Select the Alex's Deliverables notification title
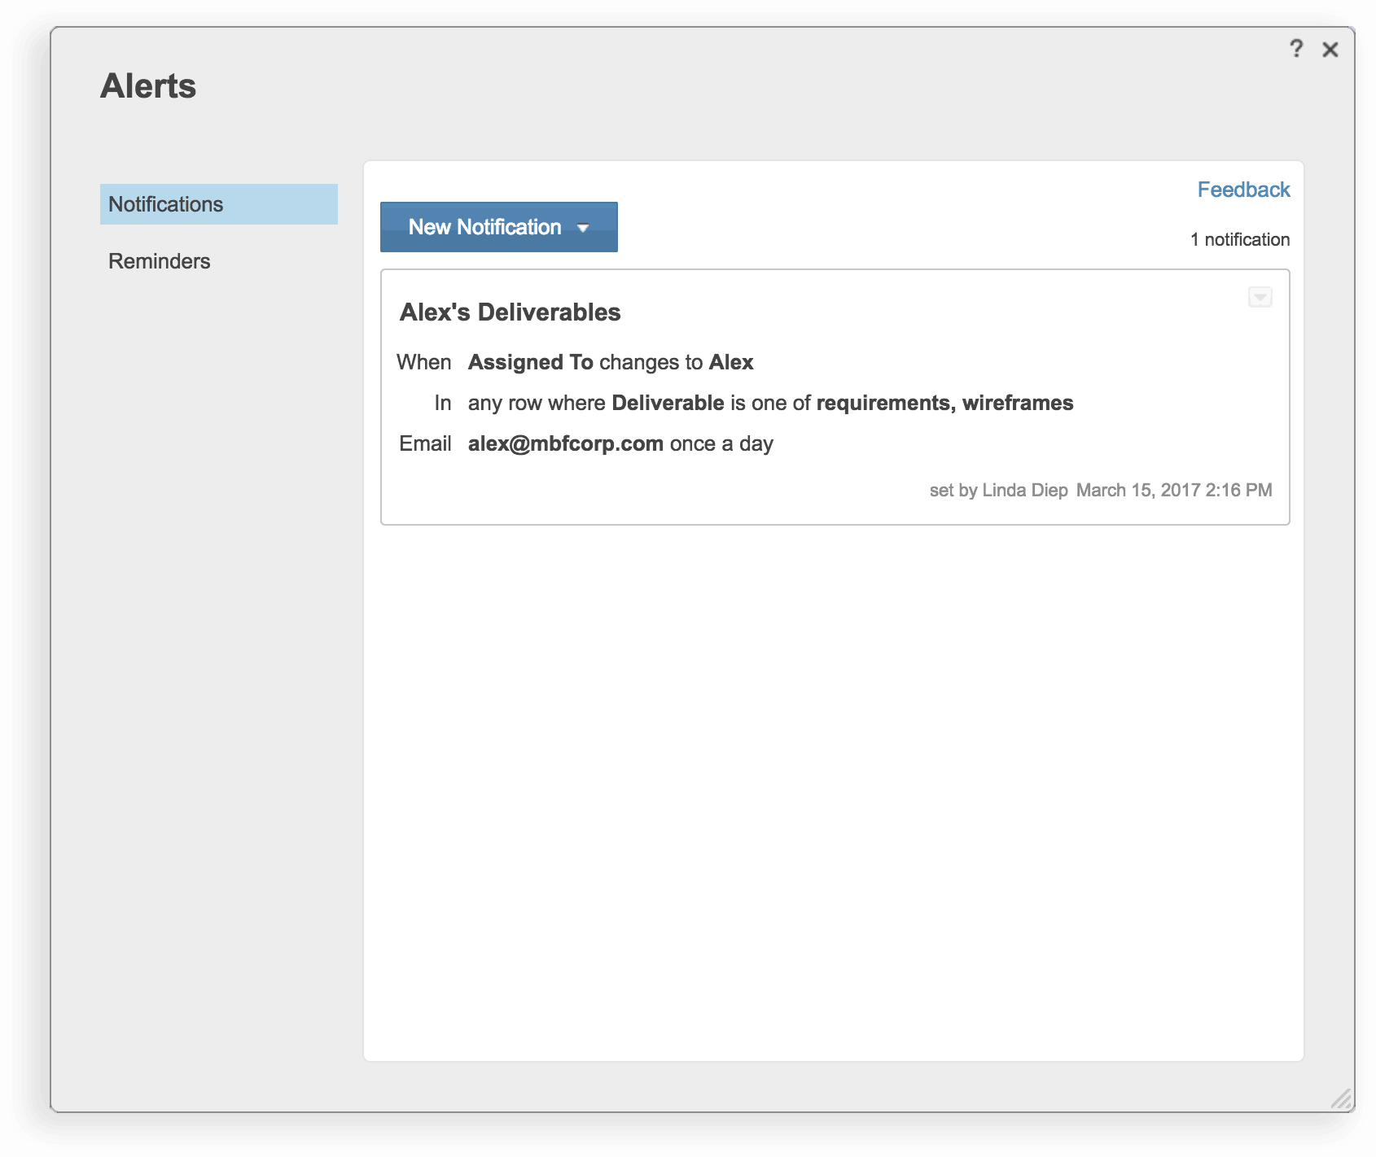1376x1157 pixels. pos(510,312)
